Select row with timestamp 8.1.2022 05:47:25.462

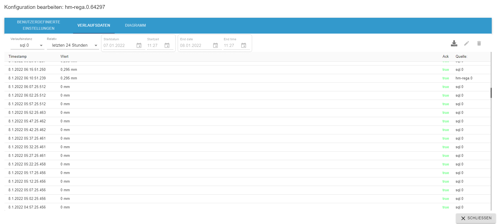247,121
